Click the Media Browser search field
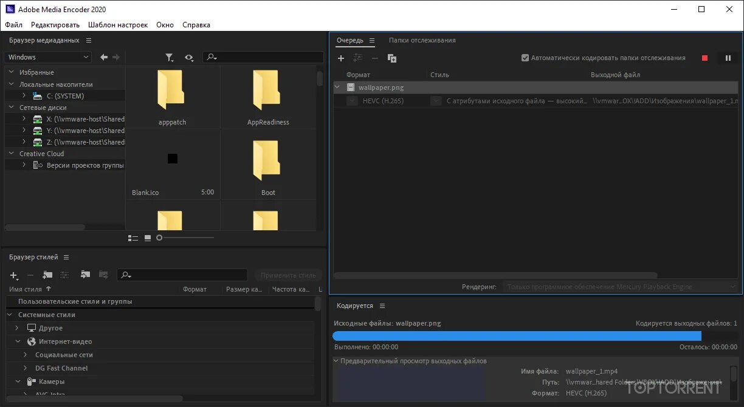744x407 pixels. click(263, 57)
